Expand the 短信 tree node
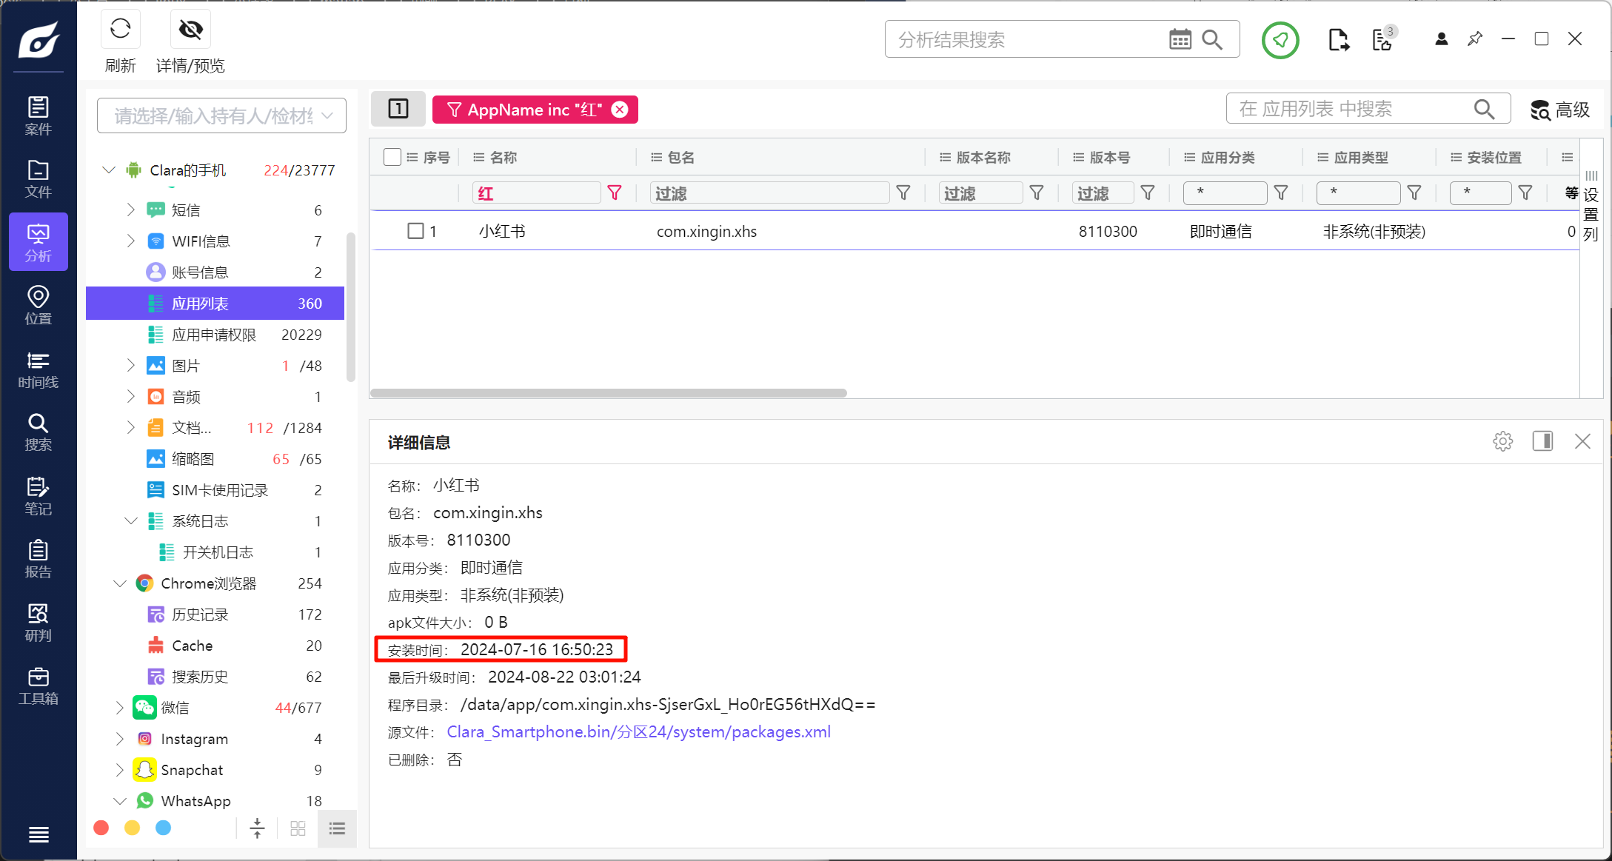1612x861 pixels. 131,210
